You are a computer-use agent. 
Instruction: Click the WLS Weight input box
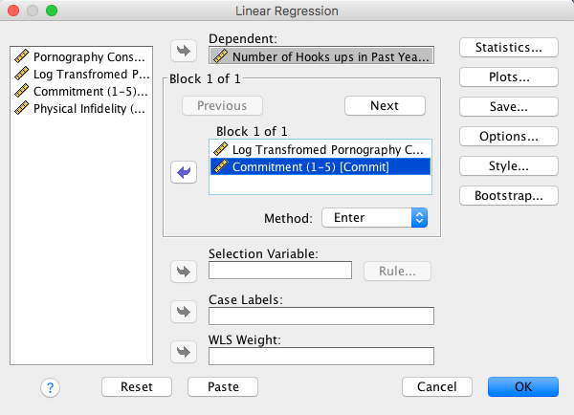[x=320, y=357]
